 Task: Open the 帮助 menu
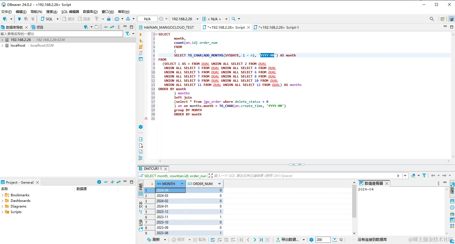coord(124,12)
